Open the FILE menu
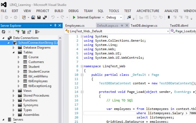The width and height of the screenshot is (196, 123). coord(4,11)
